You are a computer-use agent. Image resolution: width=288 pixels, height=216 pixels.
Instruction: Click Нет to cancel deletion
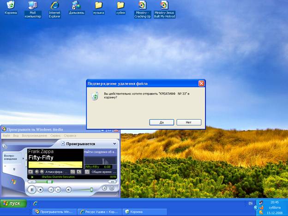(188, 122)
